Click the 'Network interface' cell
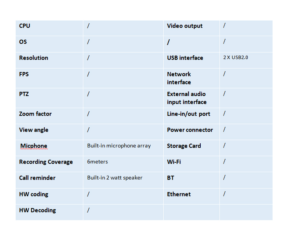 tap(179, 78)
